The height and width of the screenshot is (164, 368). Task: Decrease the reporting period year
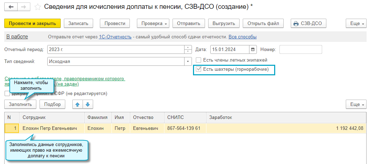(188, 51)
